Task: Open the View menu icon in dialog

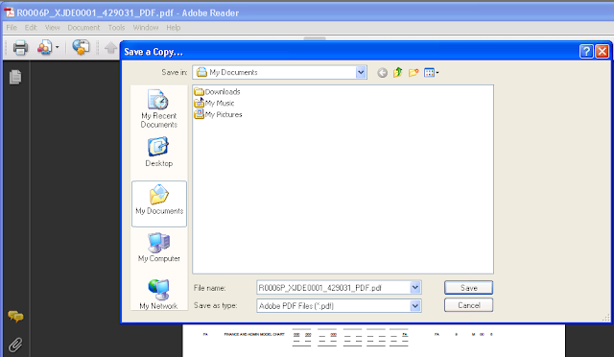Action: 431,73
